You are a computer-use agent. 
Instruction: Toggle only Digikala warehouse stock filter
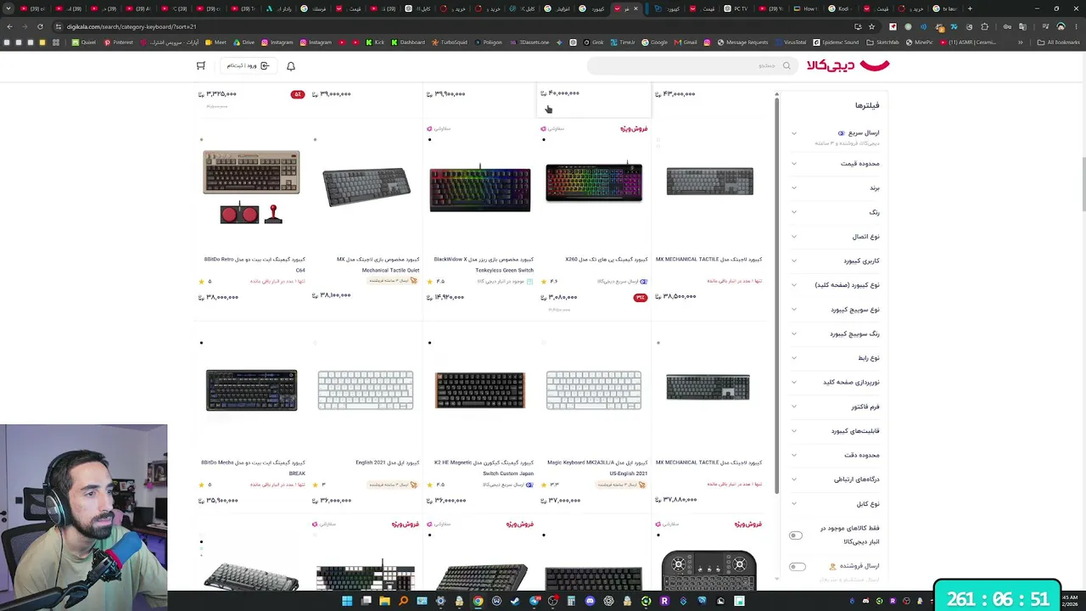(x=796, y=535)
